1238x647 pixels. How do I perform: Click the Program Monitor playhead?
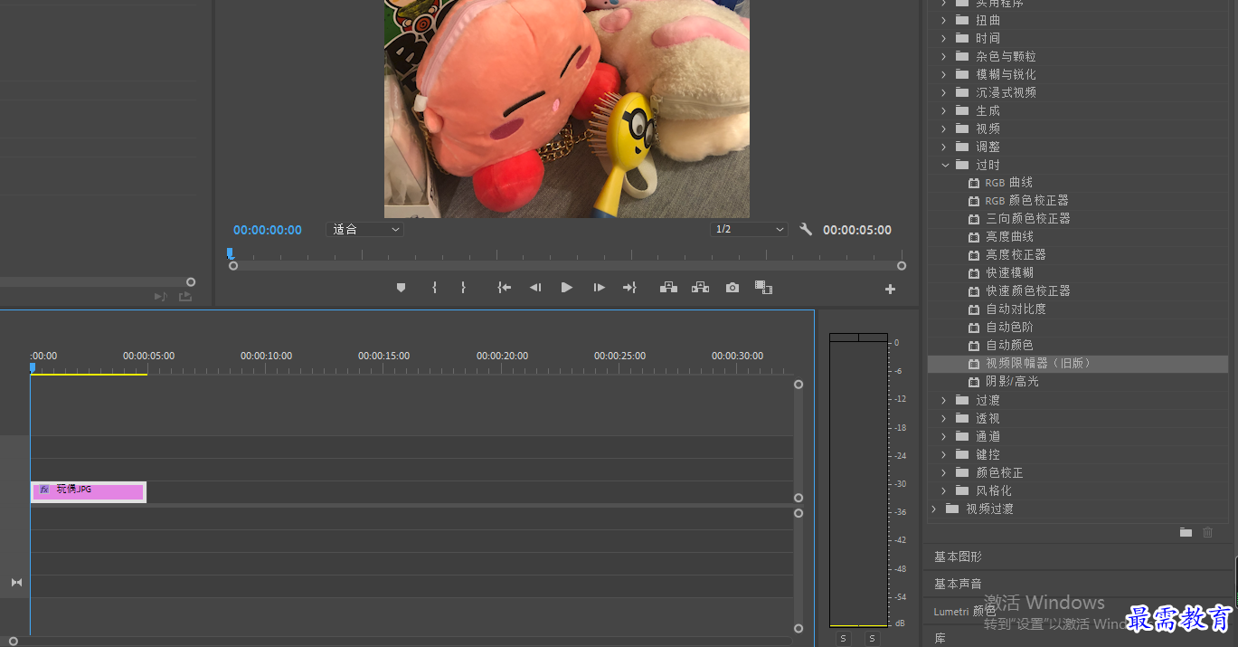230,253
